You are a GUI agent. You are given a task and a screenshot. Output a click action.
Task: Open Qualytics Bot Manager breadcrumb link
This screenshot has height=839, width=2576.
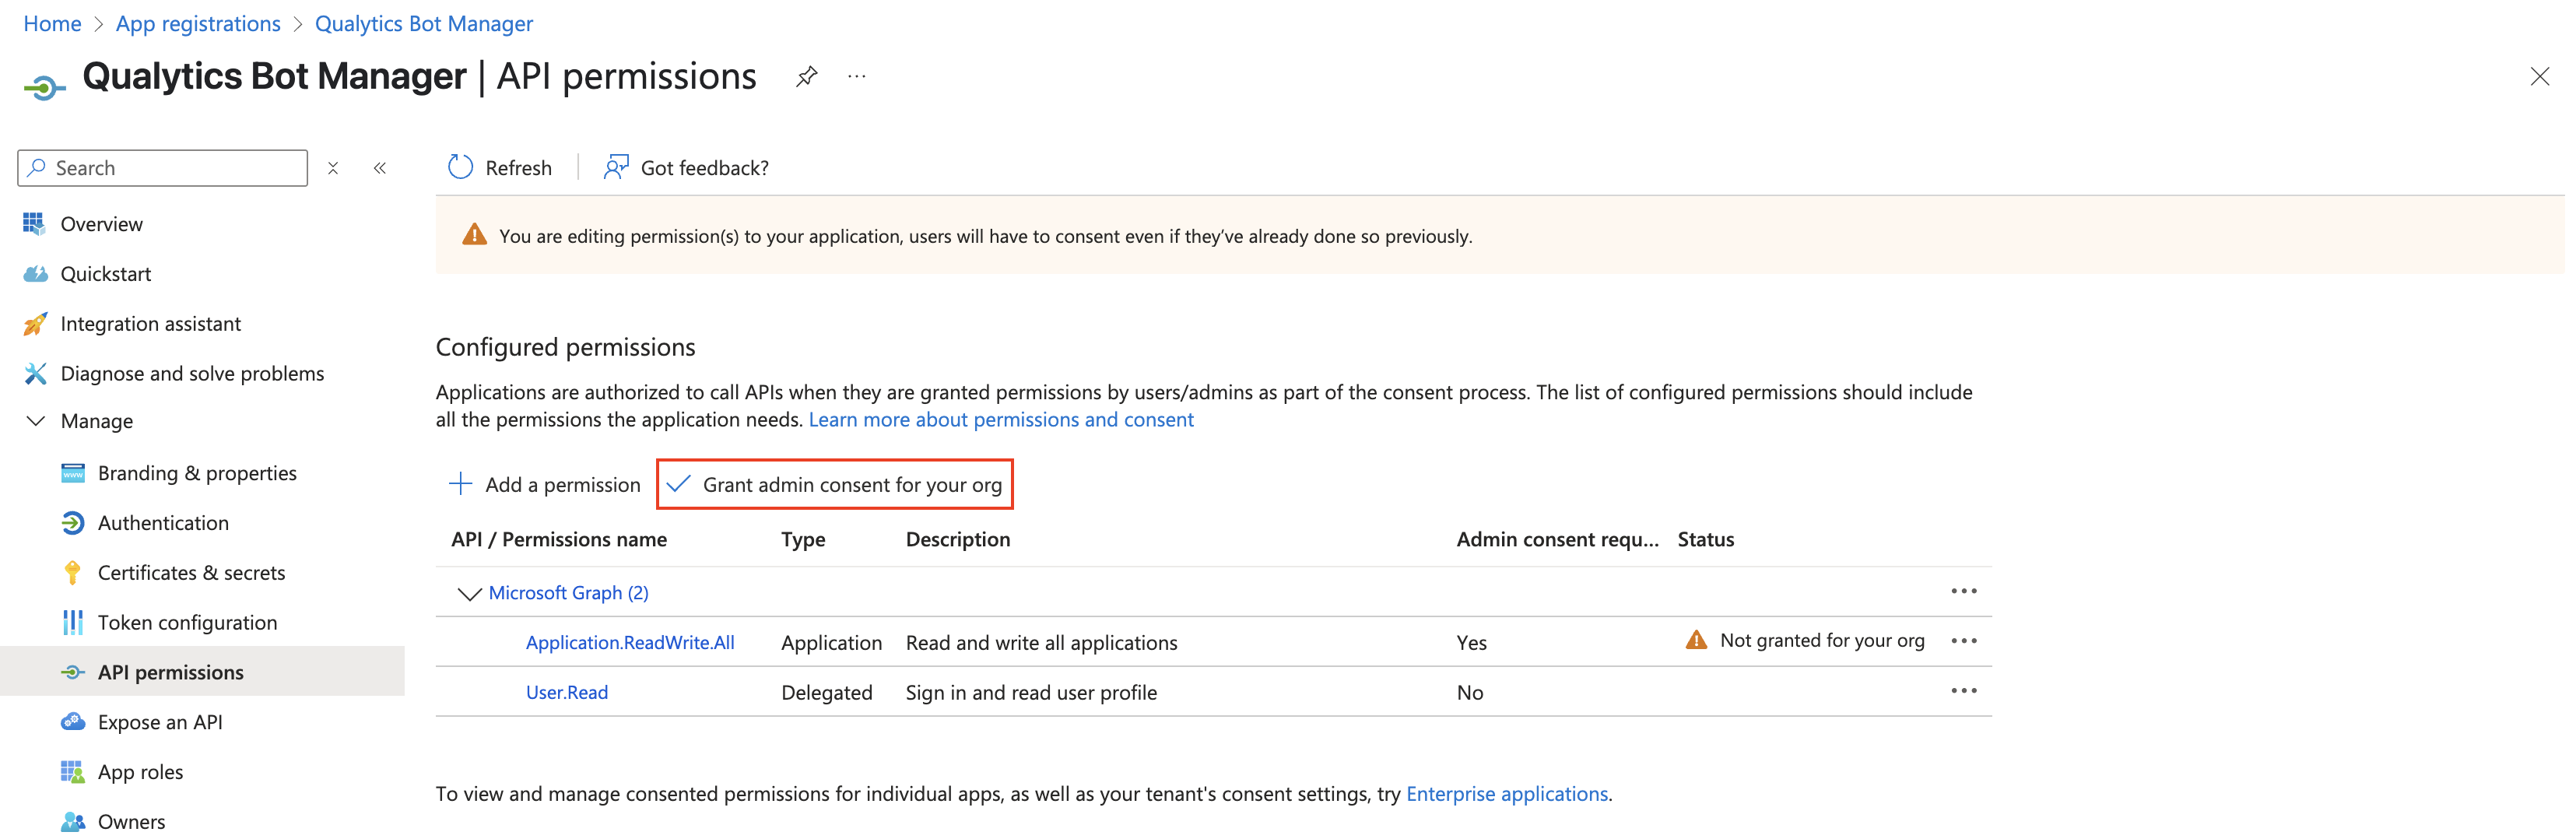[424, 23]
